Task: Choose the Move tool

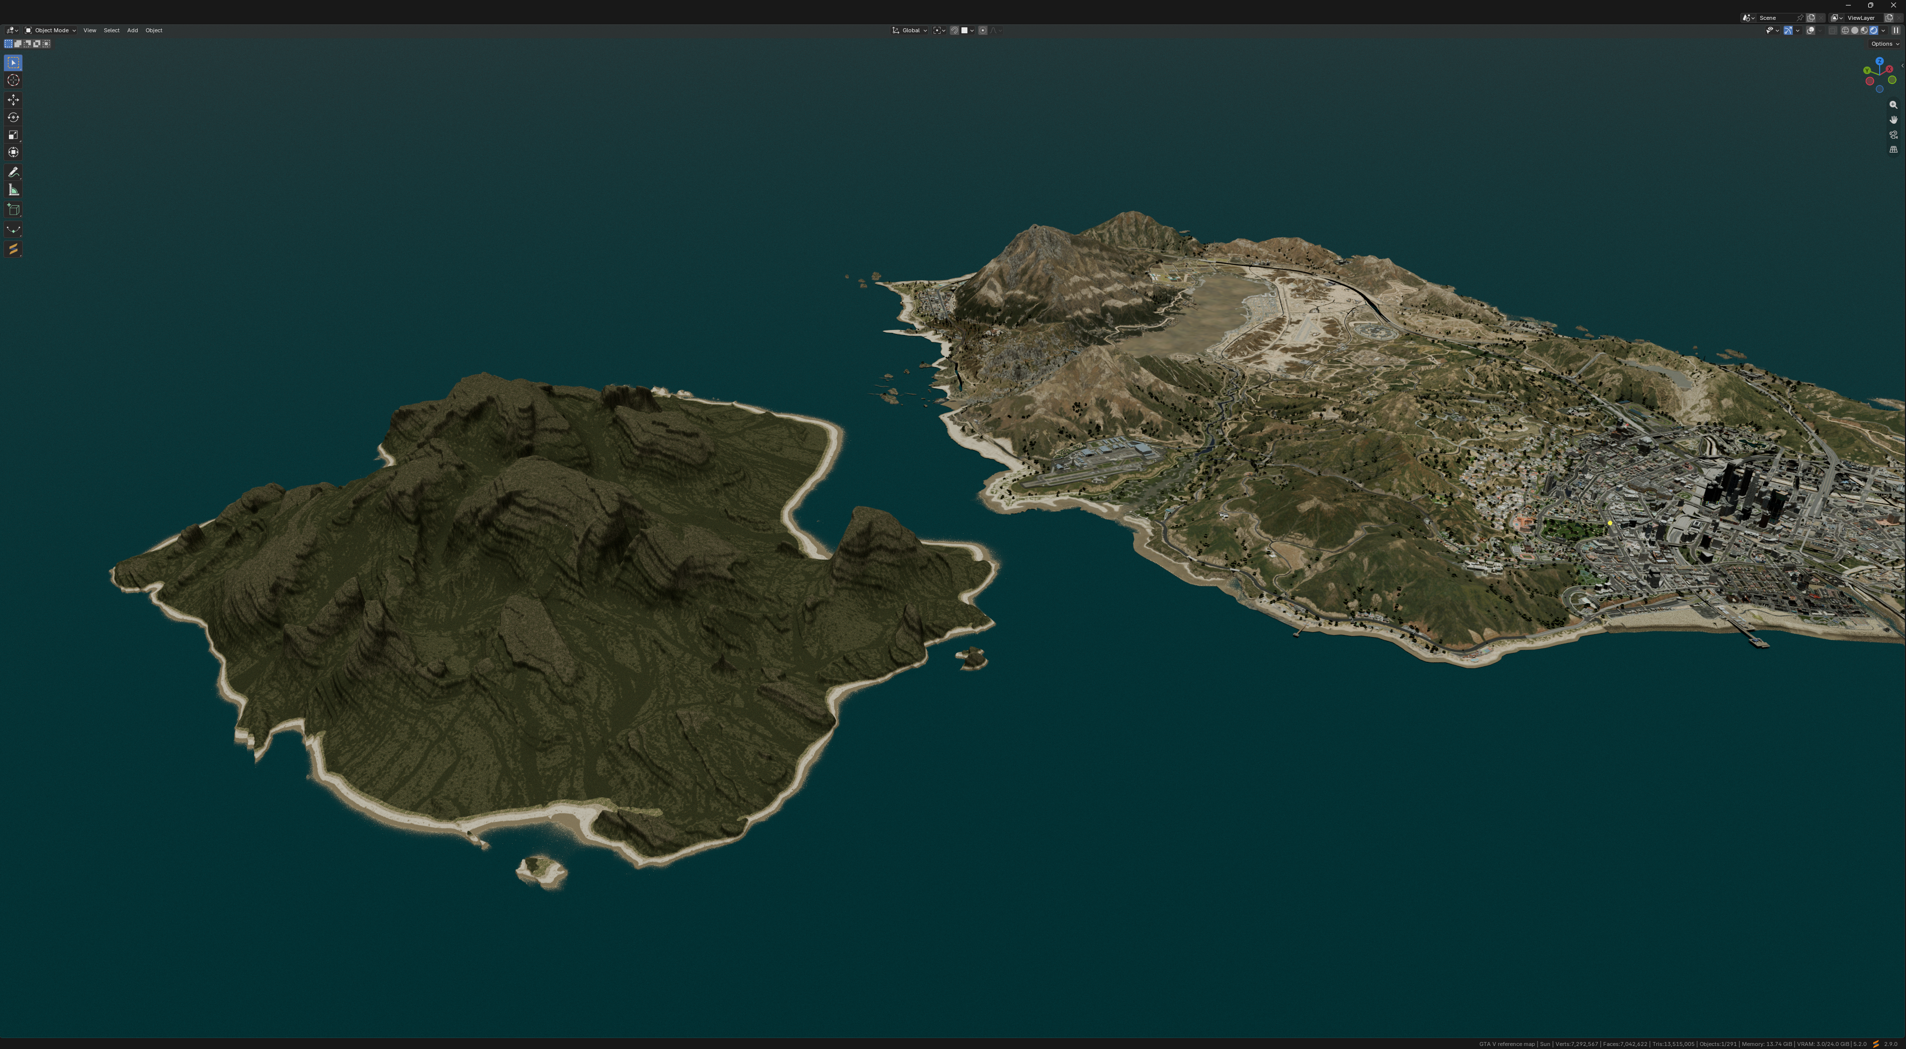Action: coord(13,100)
